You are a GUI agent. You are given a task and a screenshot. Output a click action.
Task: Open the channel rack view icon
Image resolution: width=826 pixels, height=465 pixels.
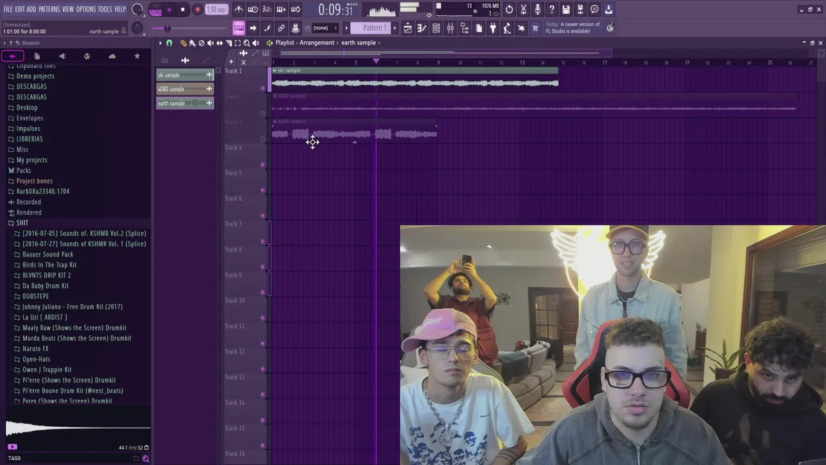click(436, 28)
